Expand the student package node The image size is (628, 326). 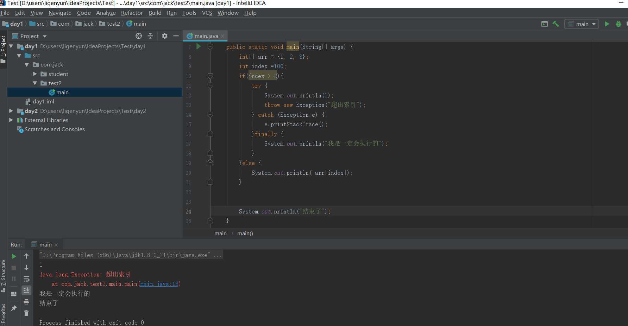pos(35,74)
